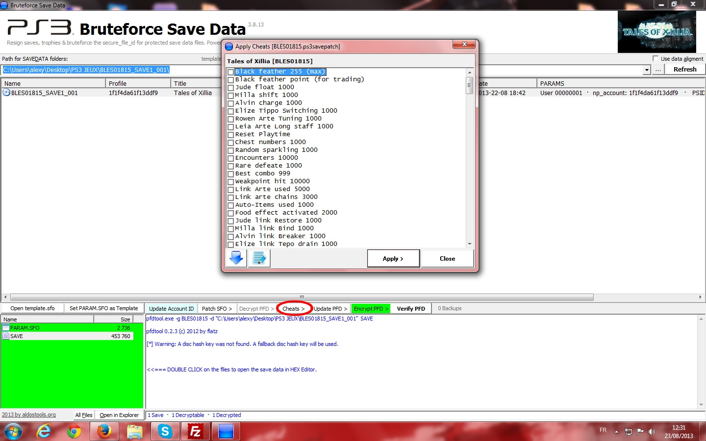The height and width of the screenshot is (441, 706).
Task: Enable the Encounters 10000 cheat
Action: coord(230,158)
